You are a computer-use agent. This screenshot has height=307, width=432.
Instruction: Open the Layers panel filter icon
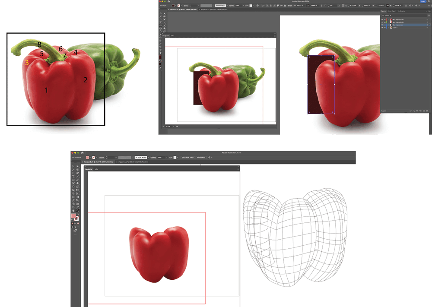429,16
